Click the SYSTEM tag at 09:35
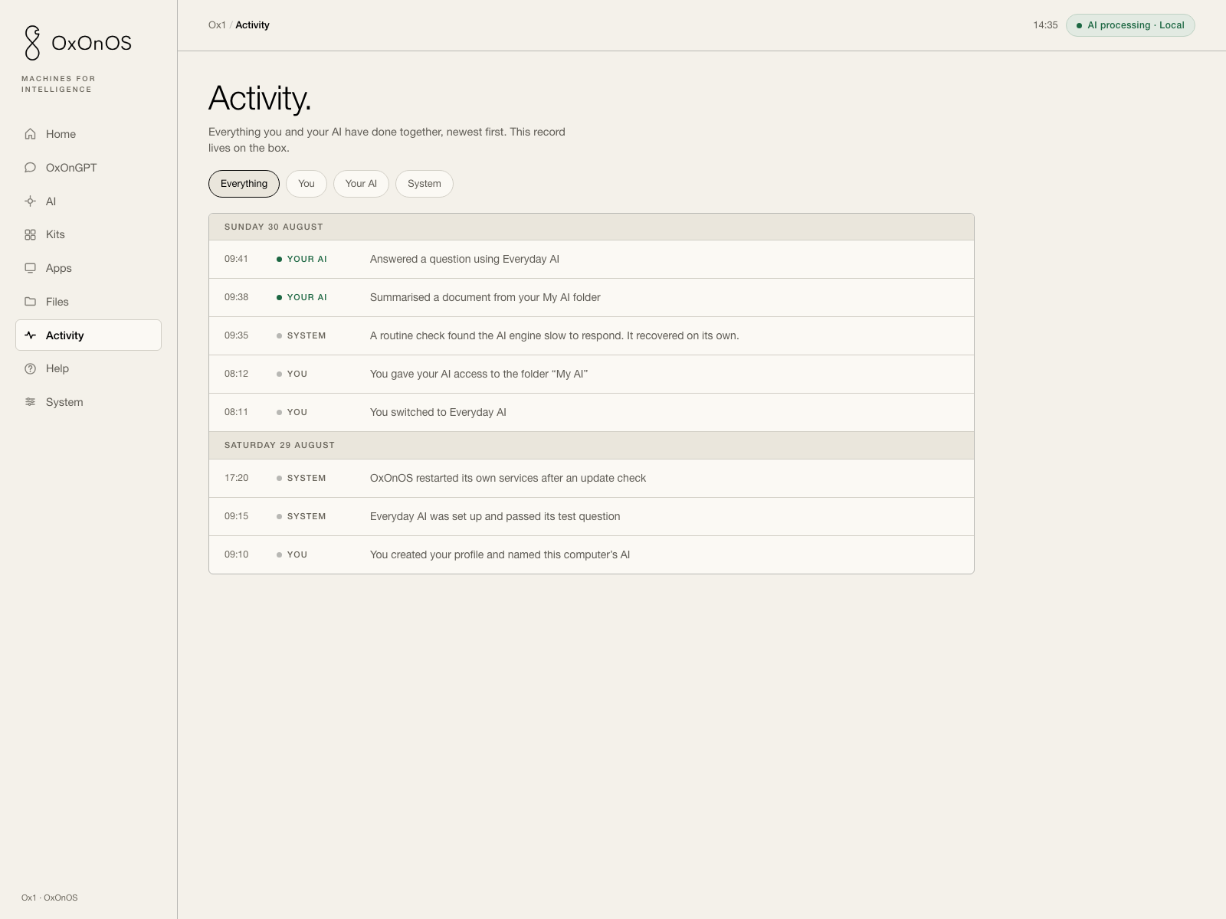This screenshot has width=1226, height=919. [x=301, y=335]
